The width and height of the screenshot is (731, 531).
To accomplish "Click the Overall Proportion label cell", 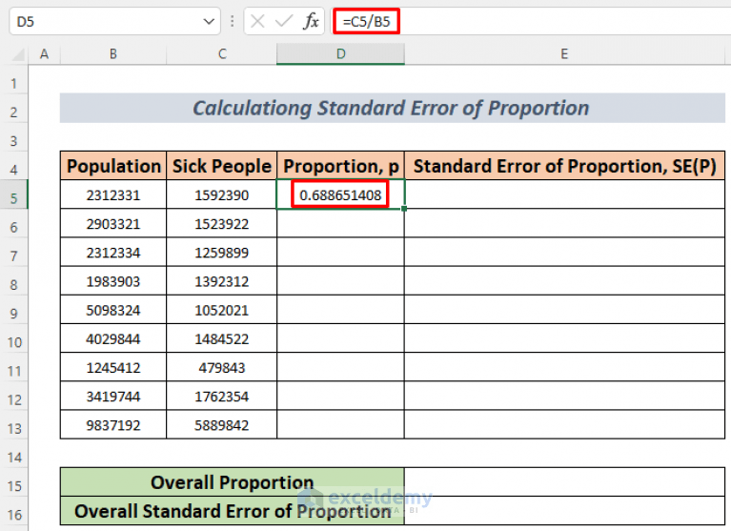I will point(233,482).
